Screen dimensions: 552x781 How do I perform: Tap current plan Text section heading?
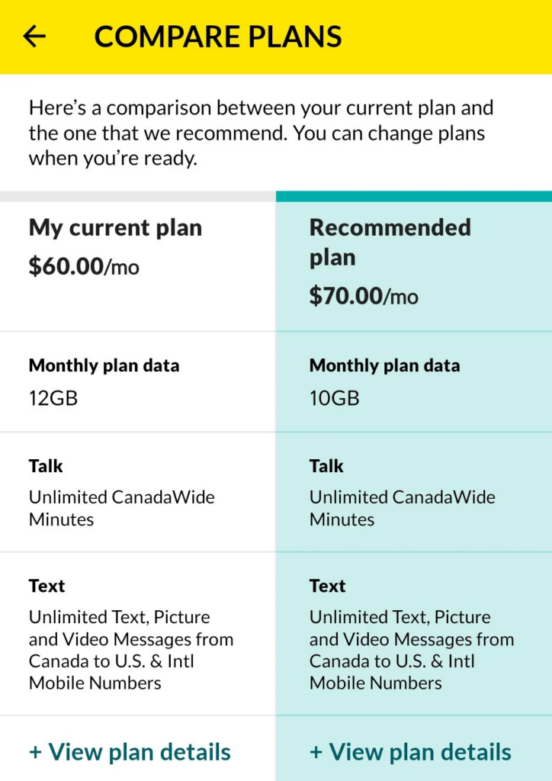coord(47,586)
